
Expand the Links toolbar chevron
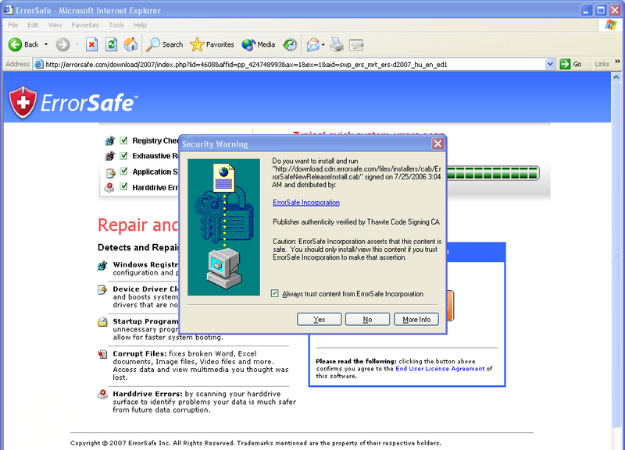click(617, 62)
